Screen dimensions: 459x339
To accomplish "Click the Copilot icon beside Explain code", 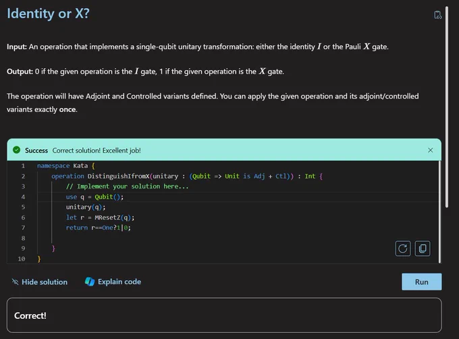I will tap(90, 282).
